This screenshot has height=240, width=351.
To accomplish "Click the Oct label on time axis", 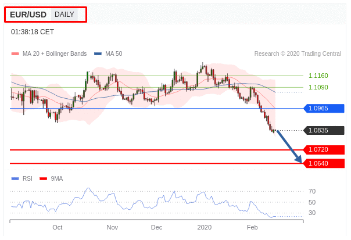I will pos(58,227).
